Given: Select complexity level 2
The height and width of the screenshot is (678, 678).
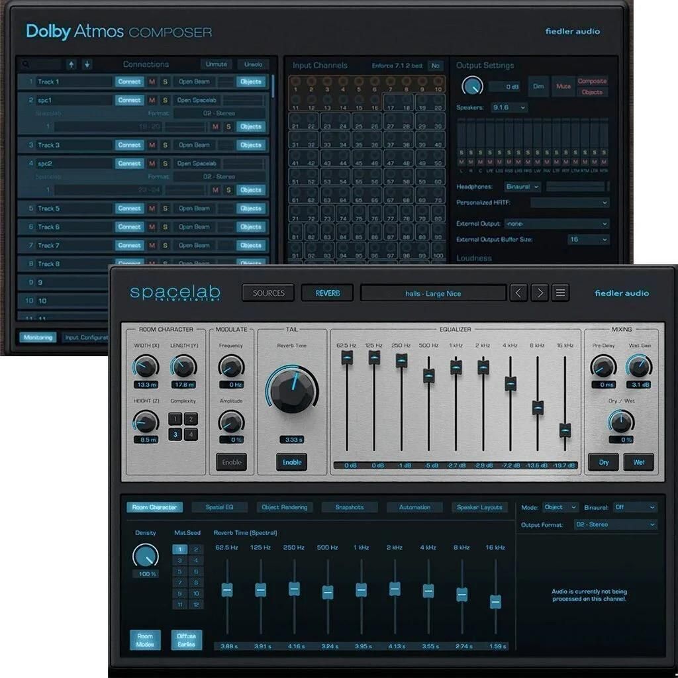Looking at the screenshot, I should [190, 419].
